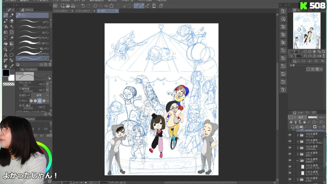
Task: Choose the 丸ペン sub tool
Action: click(32, 32)
